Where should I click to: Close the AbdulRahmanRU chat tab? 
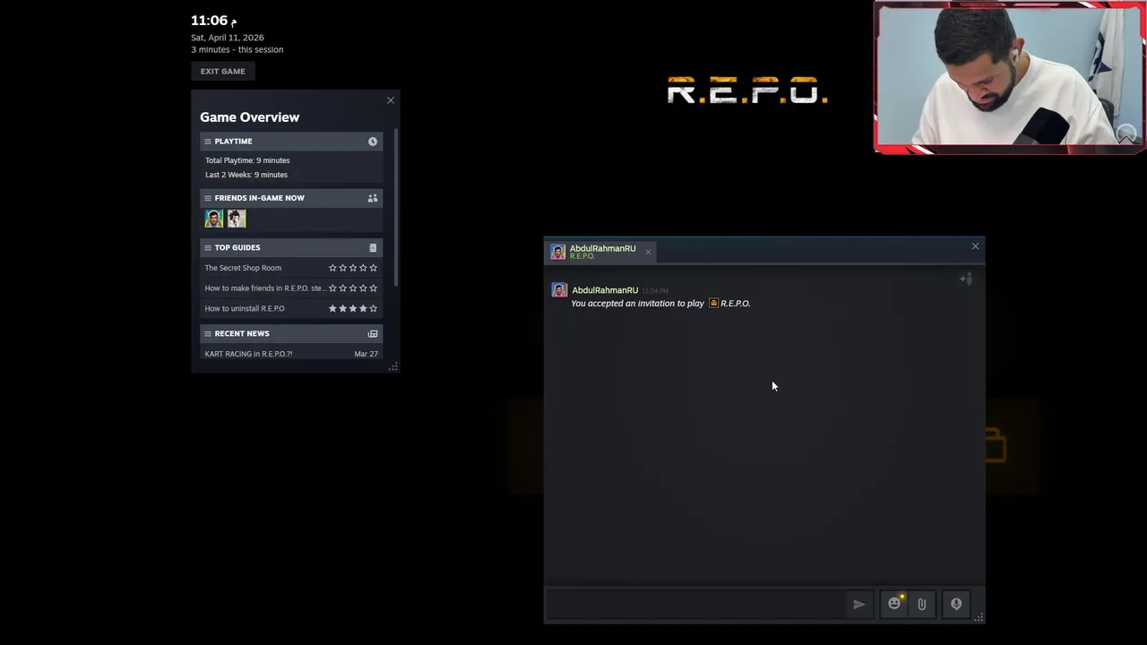coord(648,252)
